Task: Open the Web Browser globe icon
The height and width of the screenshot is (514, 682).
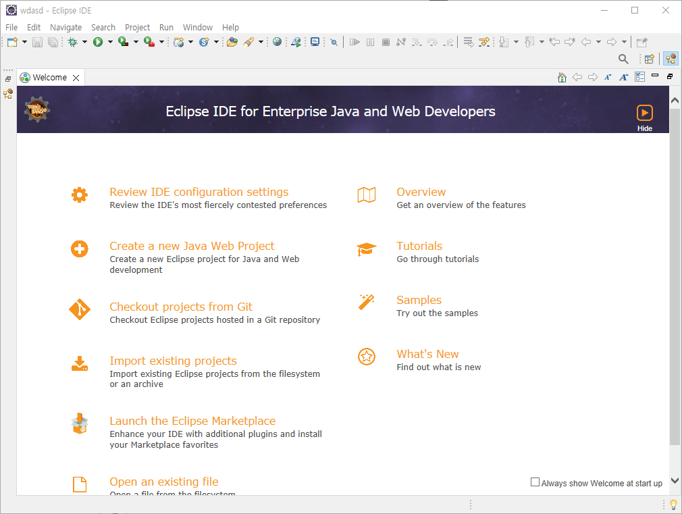Action: click(277, 42)
